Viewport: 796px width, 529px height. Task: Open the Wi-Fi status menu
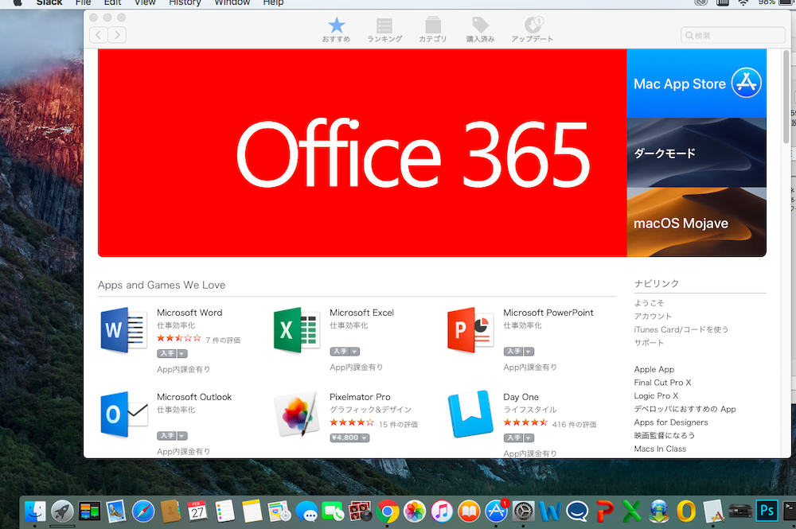[743, 2]
